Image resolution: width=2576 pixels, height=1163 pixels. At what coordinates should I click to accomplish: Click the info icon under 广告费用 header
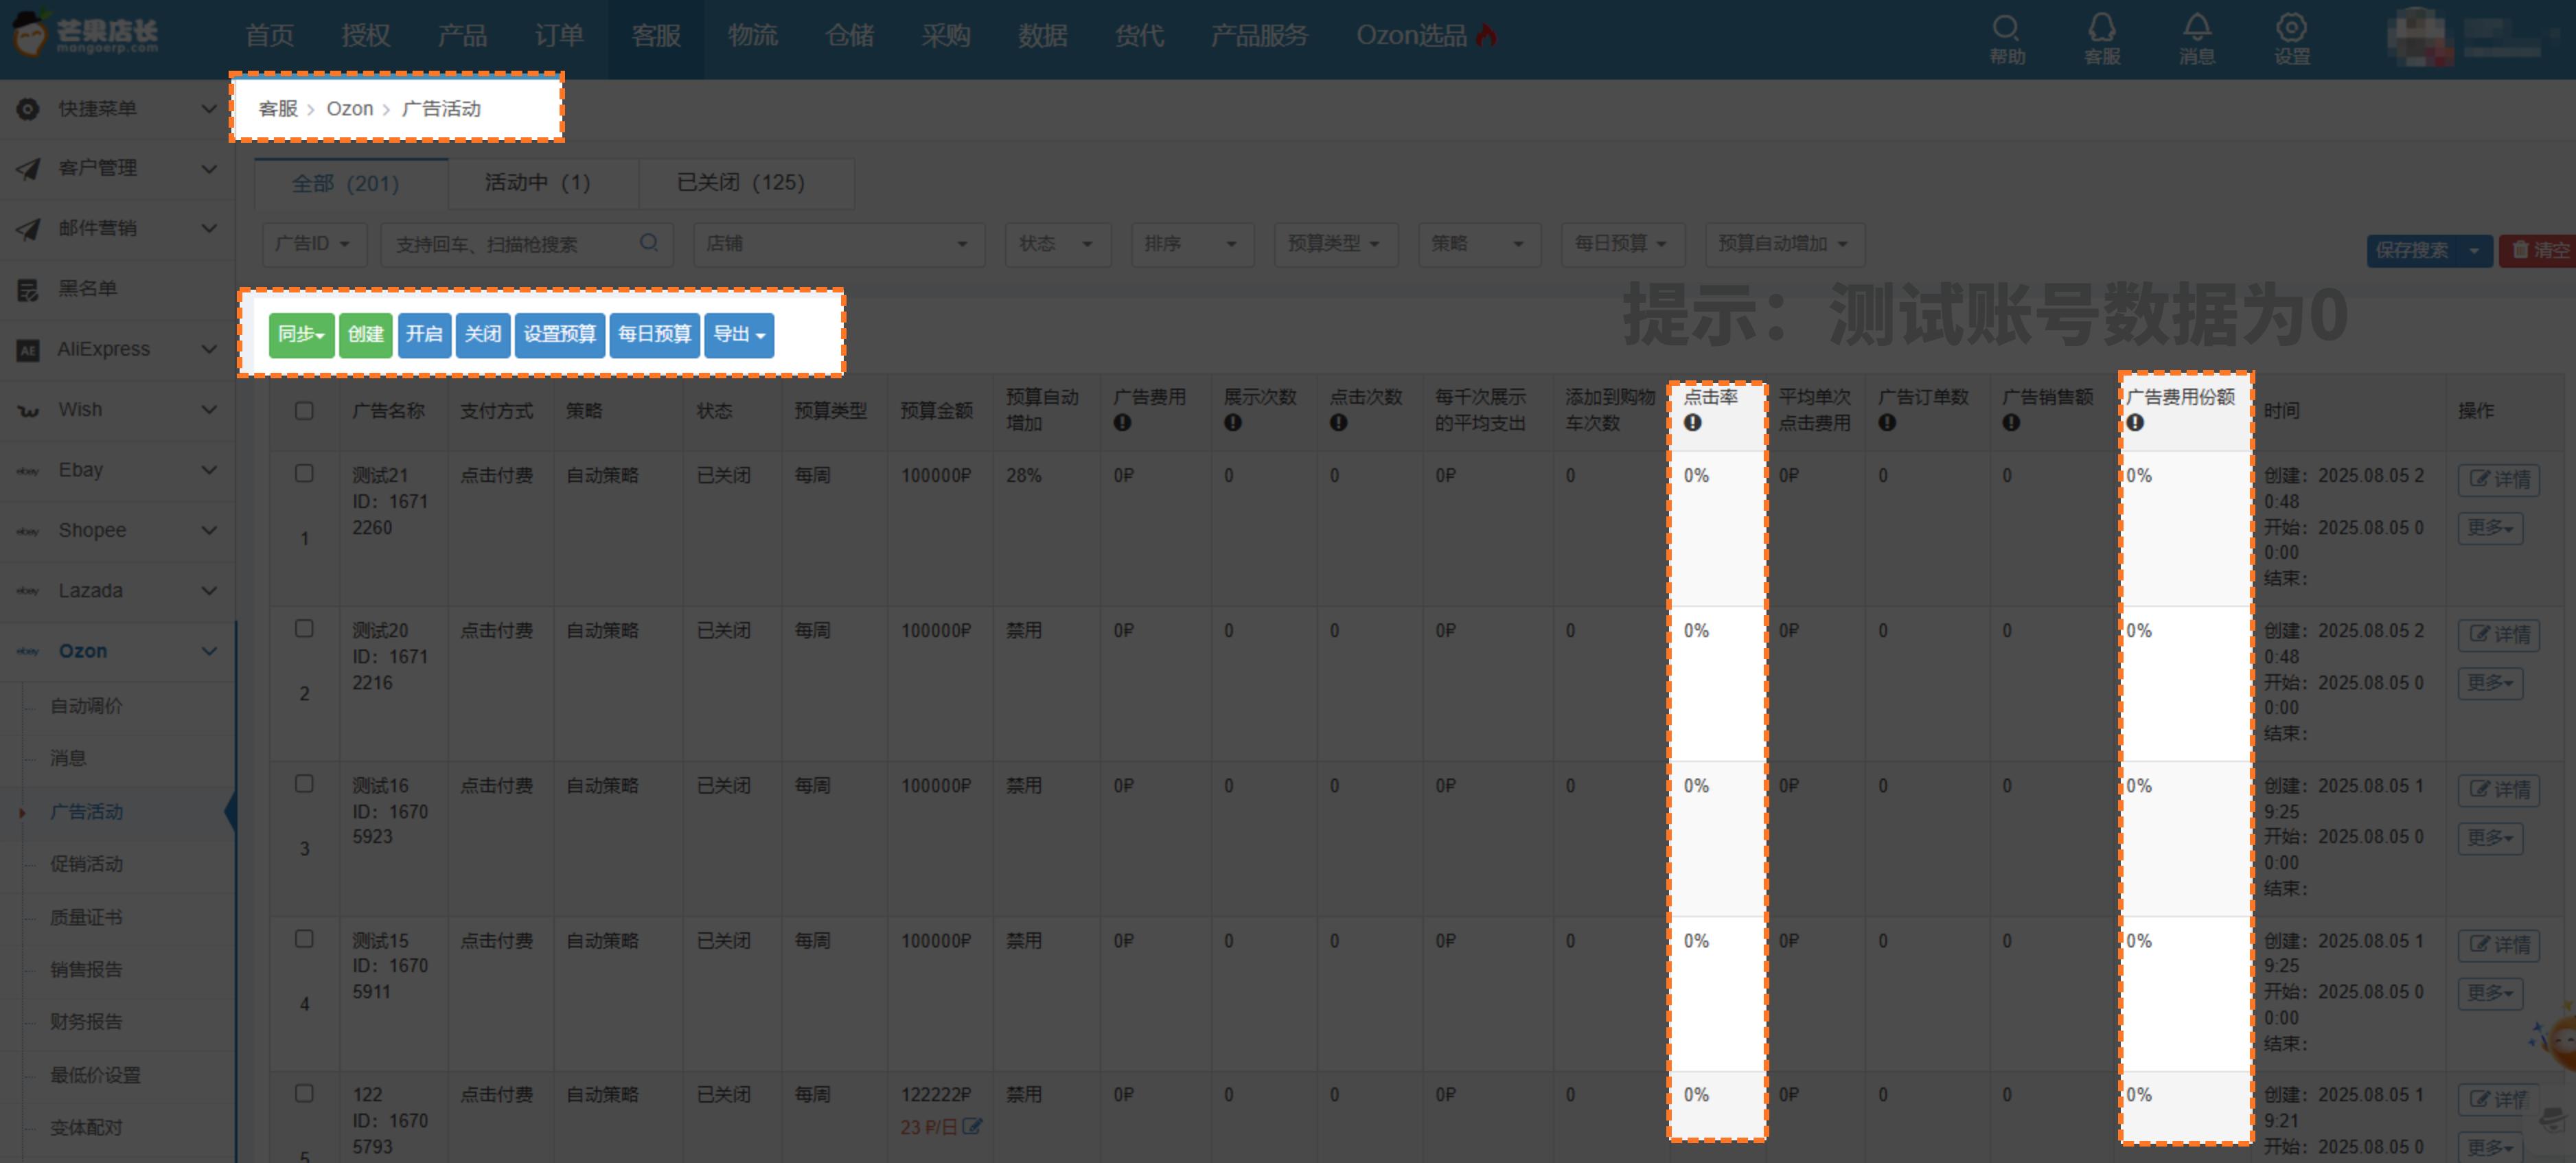pos(1122,423)
